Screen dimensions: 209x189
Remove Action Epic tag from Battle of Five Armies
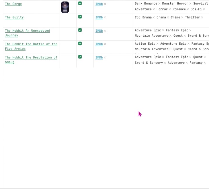point(157,44)
